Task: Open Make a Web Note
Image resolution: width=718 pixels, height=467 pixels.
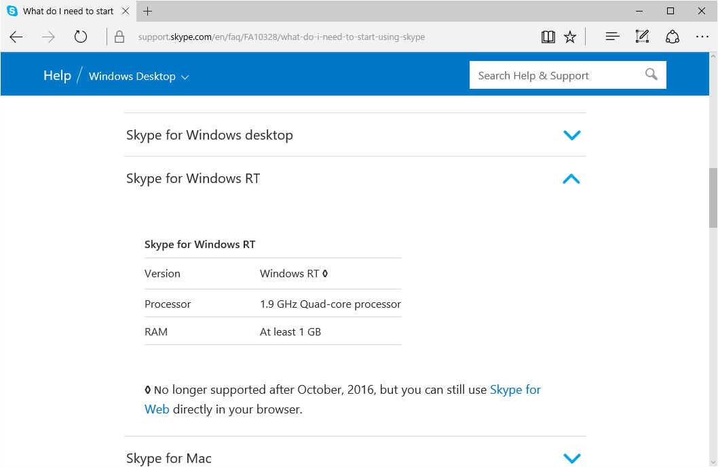Action: [642, 37]
